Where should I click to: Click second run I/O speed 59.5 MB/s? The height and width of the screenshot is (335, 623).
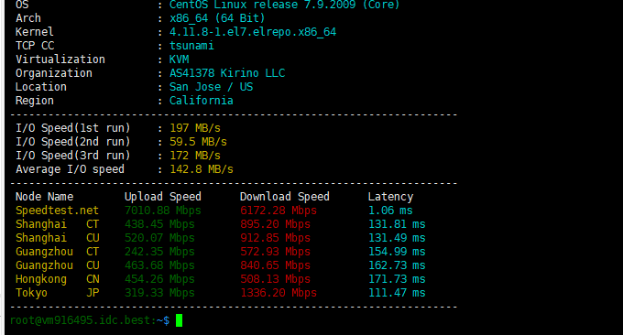[198, 142]
